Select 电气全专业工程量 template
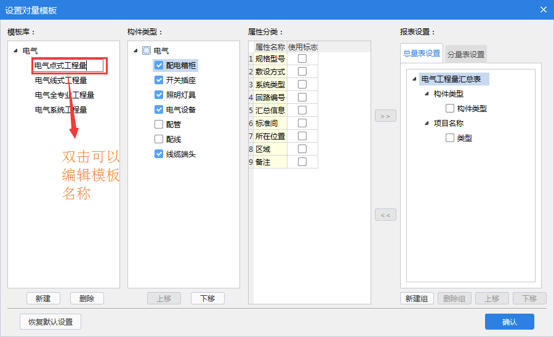Viewport: 554px width, 337px height. click(x=65, y=95)
